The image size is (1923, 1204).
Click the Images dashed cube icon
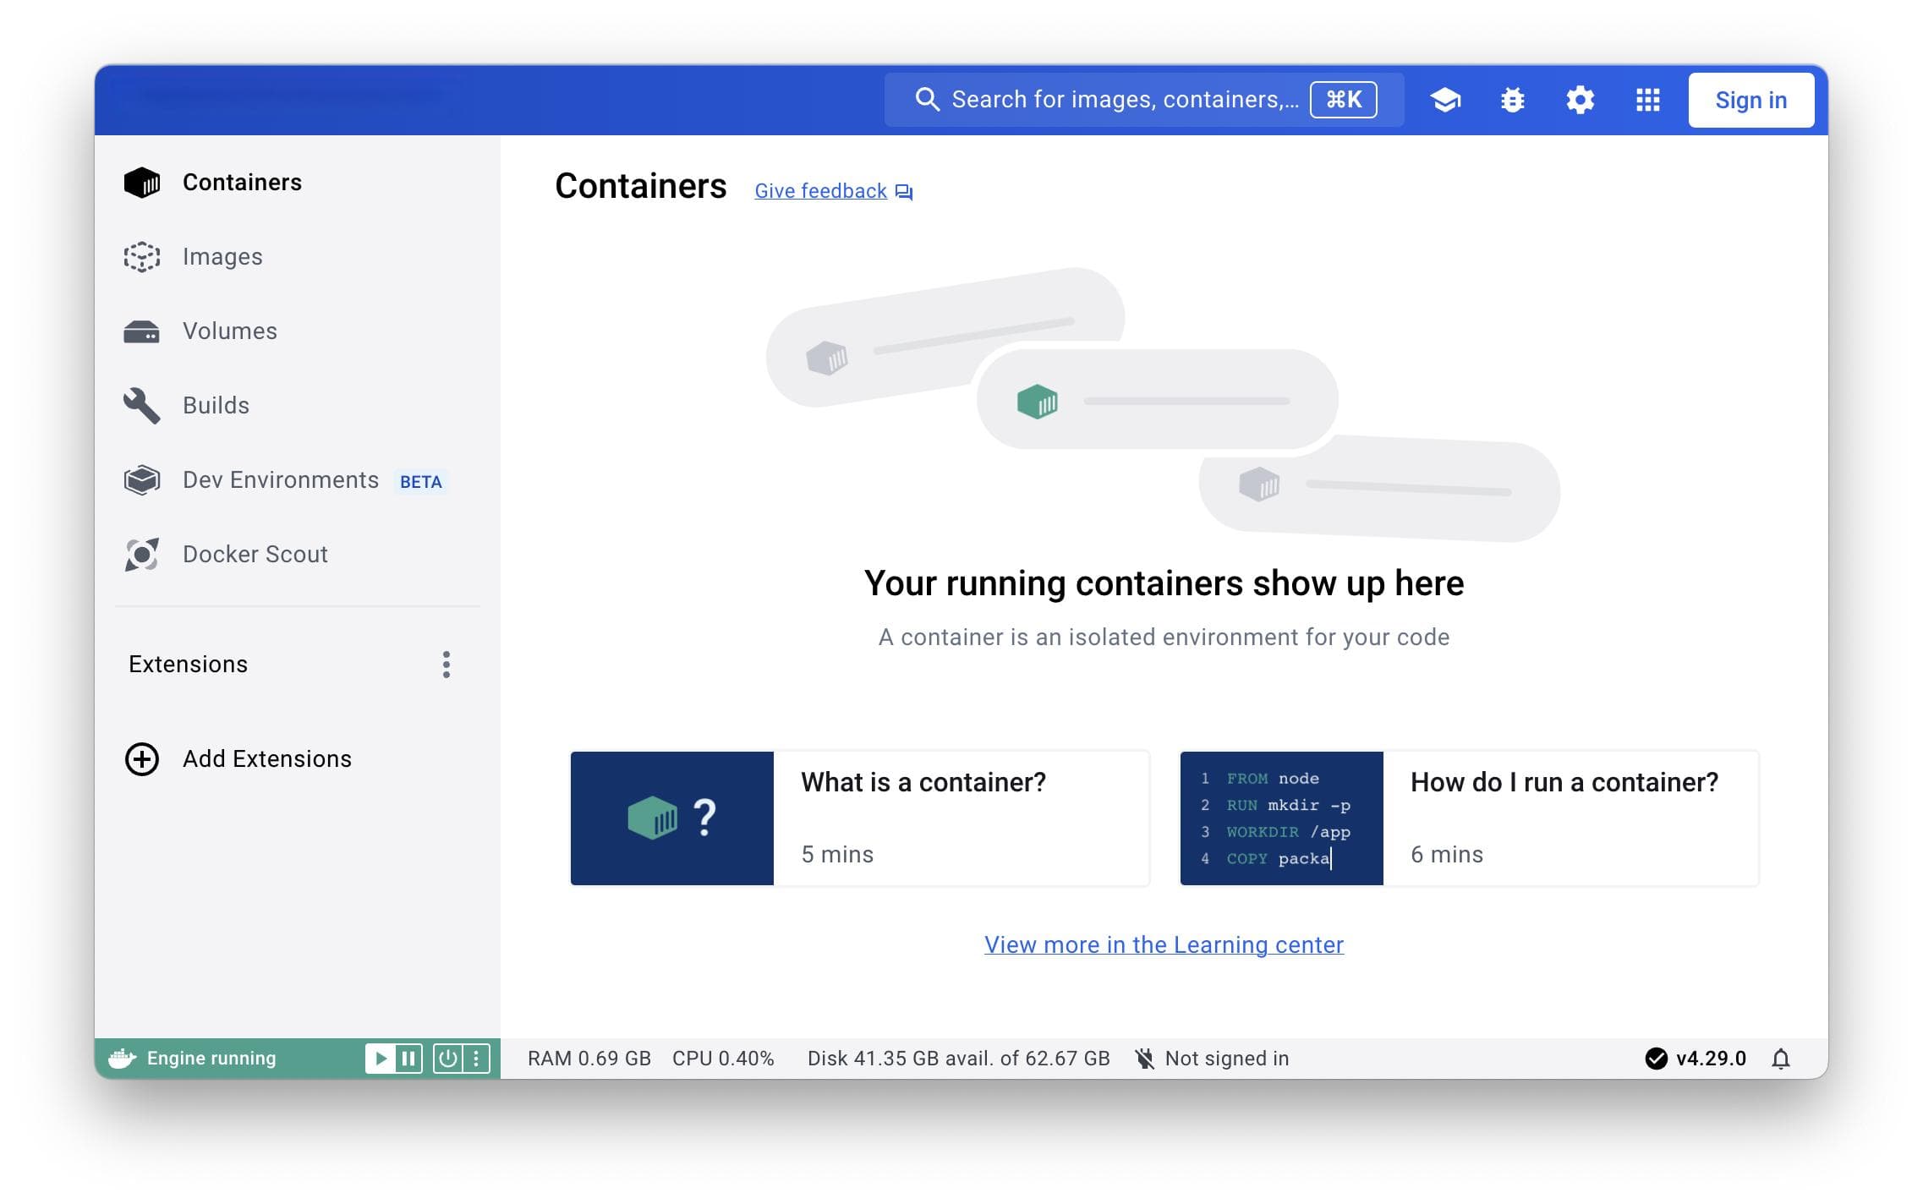(141, 257)
